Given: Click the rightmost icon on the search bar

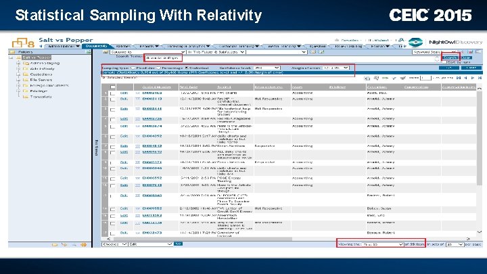Looking at the screenshot, I should tap(479, 52).
